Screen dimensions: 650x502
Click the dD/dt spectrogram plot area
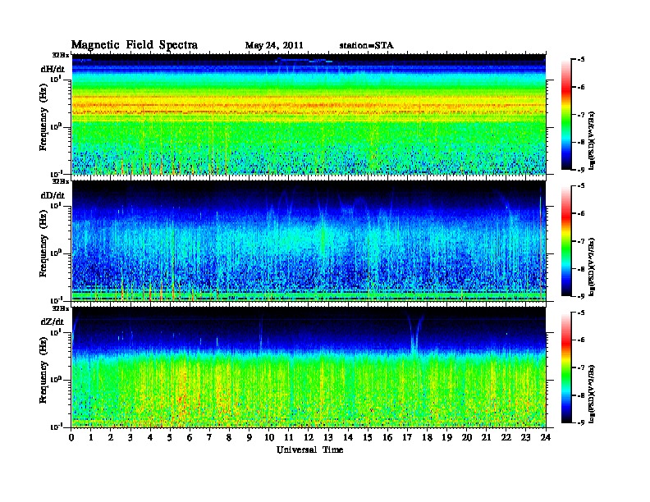[309, 240]
